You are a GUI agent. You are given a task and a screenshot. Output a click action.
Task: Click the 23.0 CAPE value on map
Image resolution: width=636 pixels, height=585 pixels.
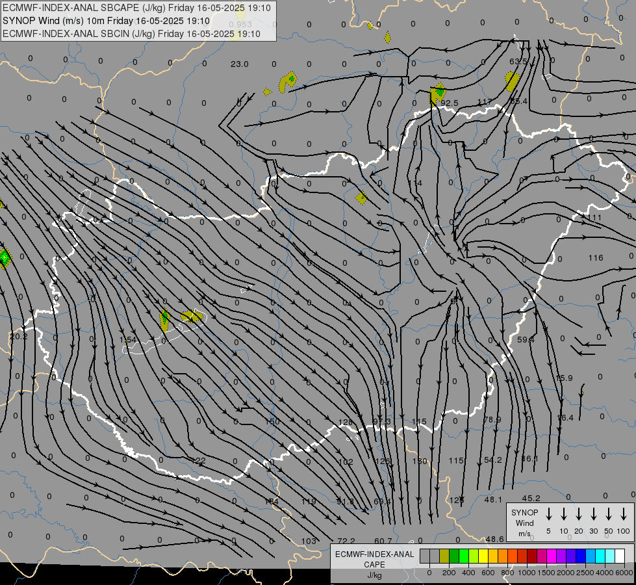point(239,64)
